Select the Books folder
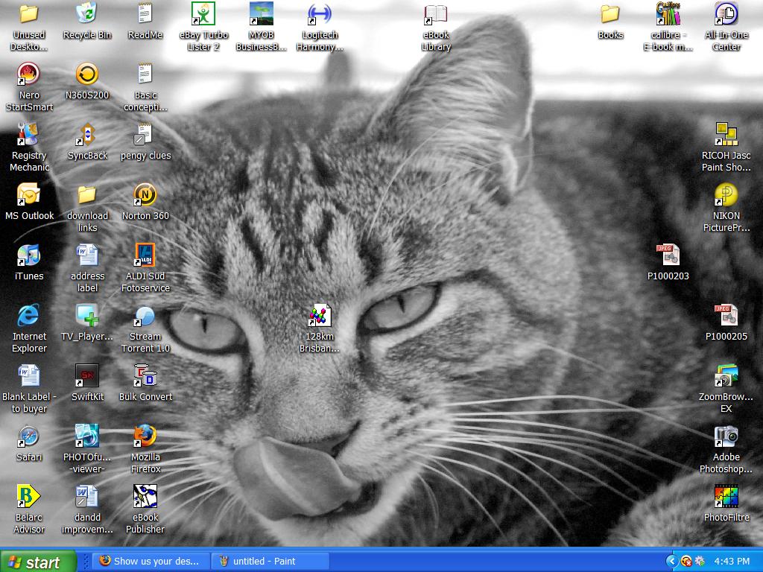This screenshot has width=763, height=572. [x=610, y=14]
